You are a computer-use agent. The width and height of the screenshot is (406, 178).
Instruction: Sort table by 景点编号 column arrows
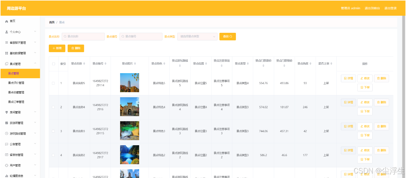(x=105, y=64)
